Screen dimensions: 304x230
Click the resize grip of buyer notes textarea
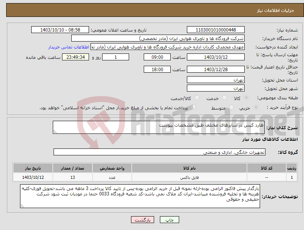[22, 206]
